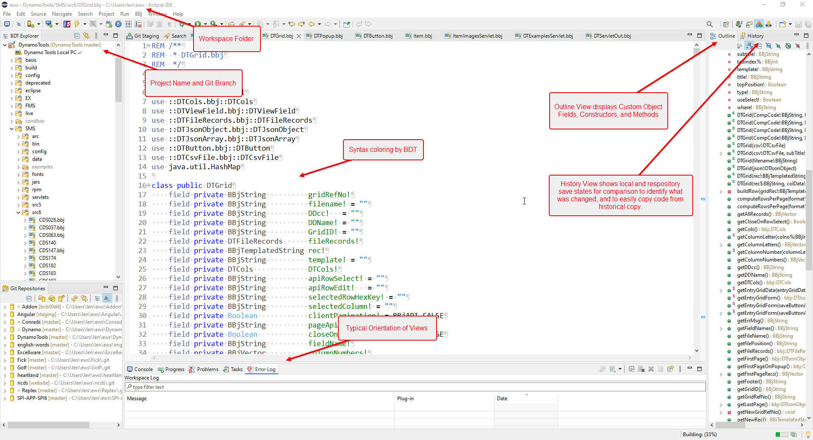The height and width of the screenshot is (440, 813).
Task: Toggle Link with Editor in Git Repositories
Action: click(x=106, y=299)
